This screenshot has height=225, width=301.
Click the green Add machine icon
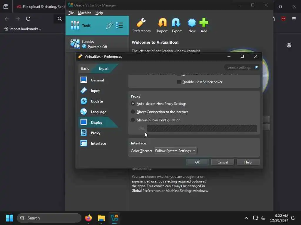click(x=204, y=25)
